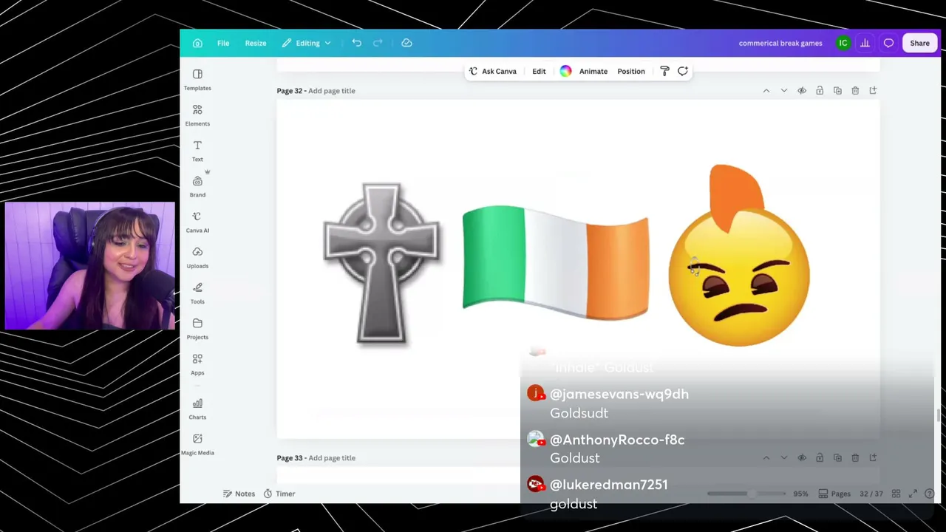The width and height of the screenshot is (946, 532).
Task: Add a new page after Page 33
Action: tap(873, 458)
